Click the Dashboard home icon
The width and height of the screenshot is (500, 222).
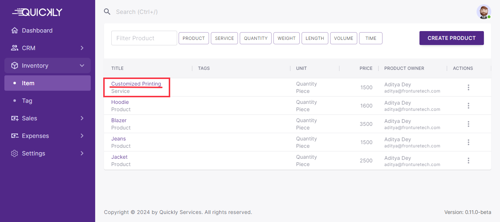15,30
